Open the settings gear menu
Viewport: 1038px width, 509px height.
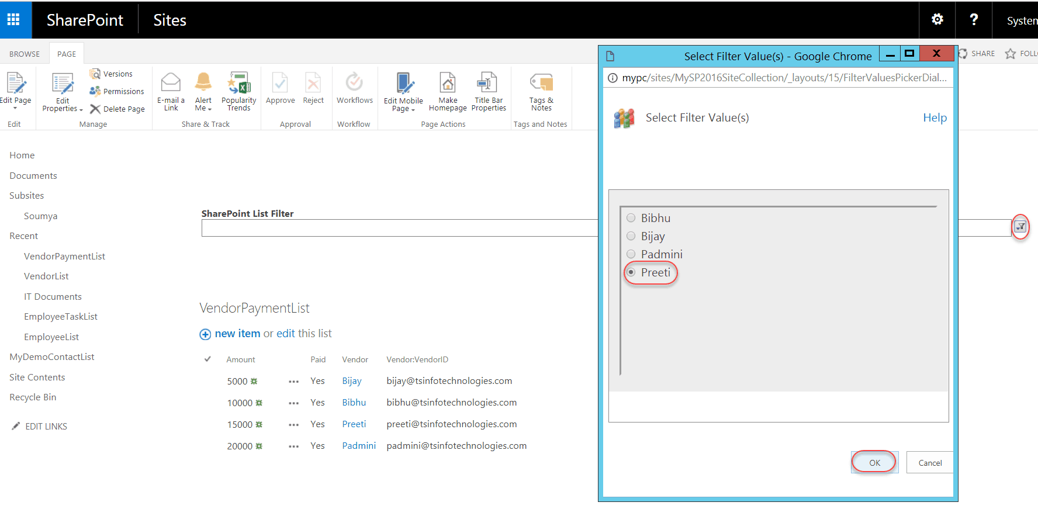coord(937,19)
